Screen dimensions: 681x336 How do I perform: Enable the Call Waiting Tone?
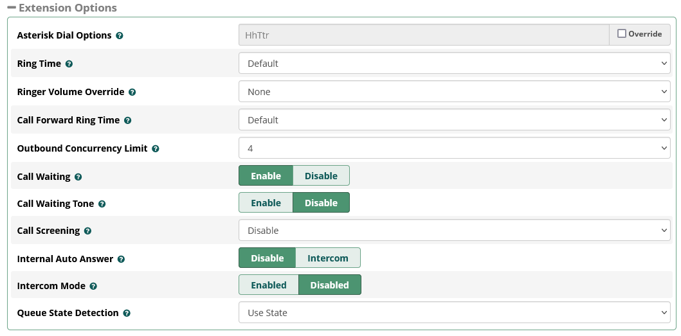(266, 203)
